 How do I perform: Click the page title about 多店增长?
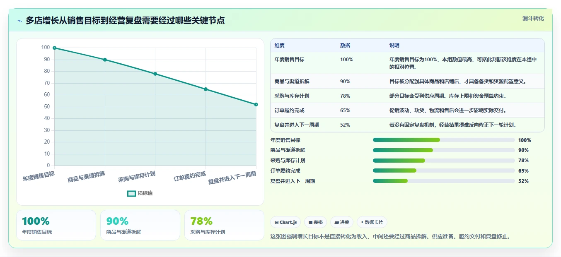pos(125,20)
